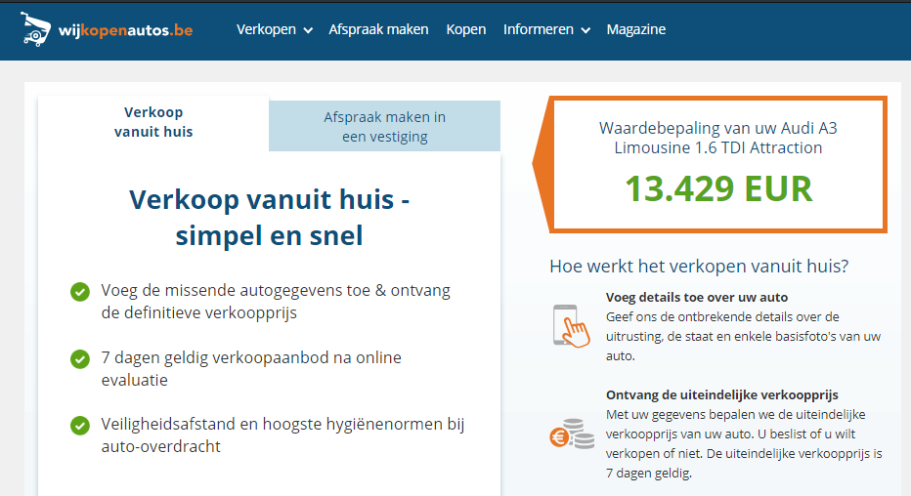Click the 'Waardebepaling van uw Audi A3' text
The height and width of the screenshot is (496, 911).
pyautogui.click(x=718, y=138)
